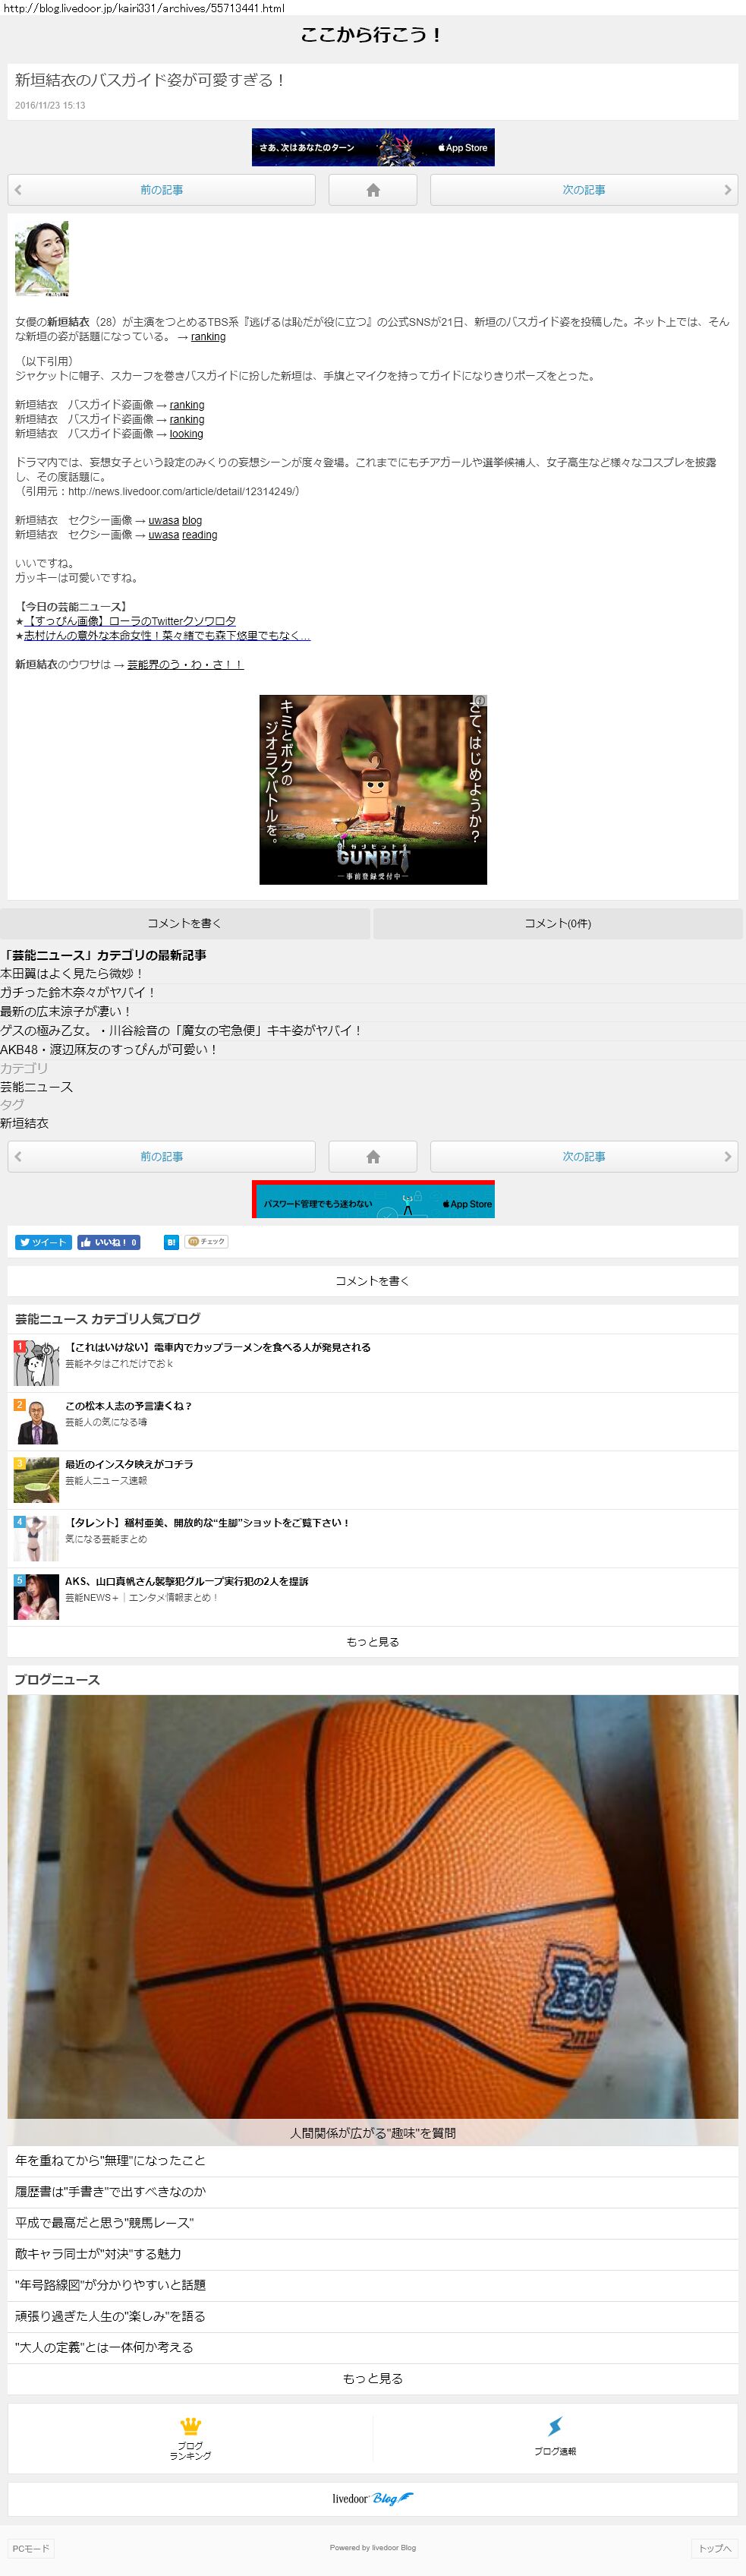Expand もっと見る under the popular blogs list
This screenshot has width=746, height=2576.
[x=373, y=1641]
